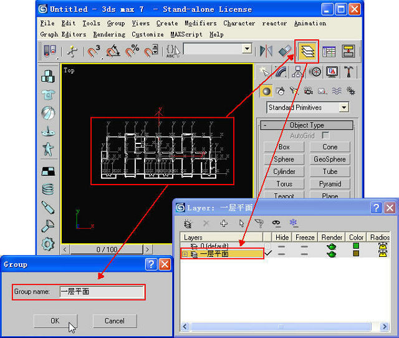The width and height of the screenshot is (399, 338).
Task: Open the MAXScript menu
Action: coord(186,34)
